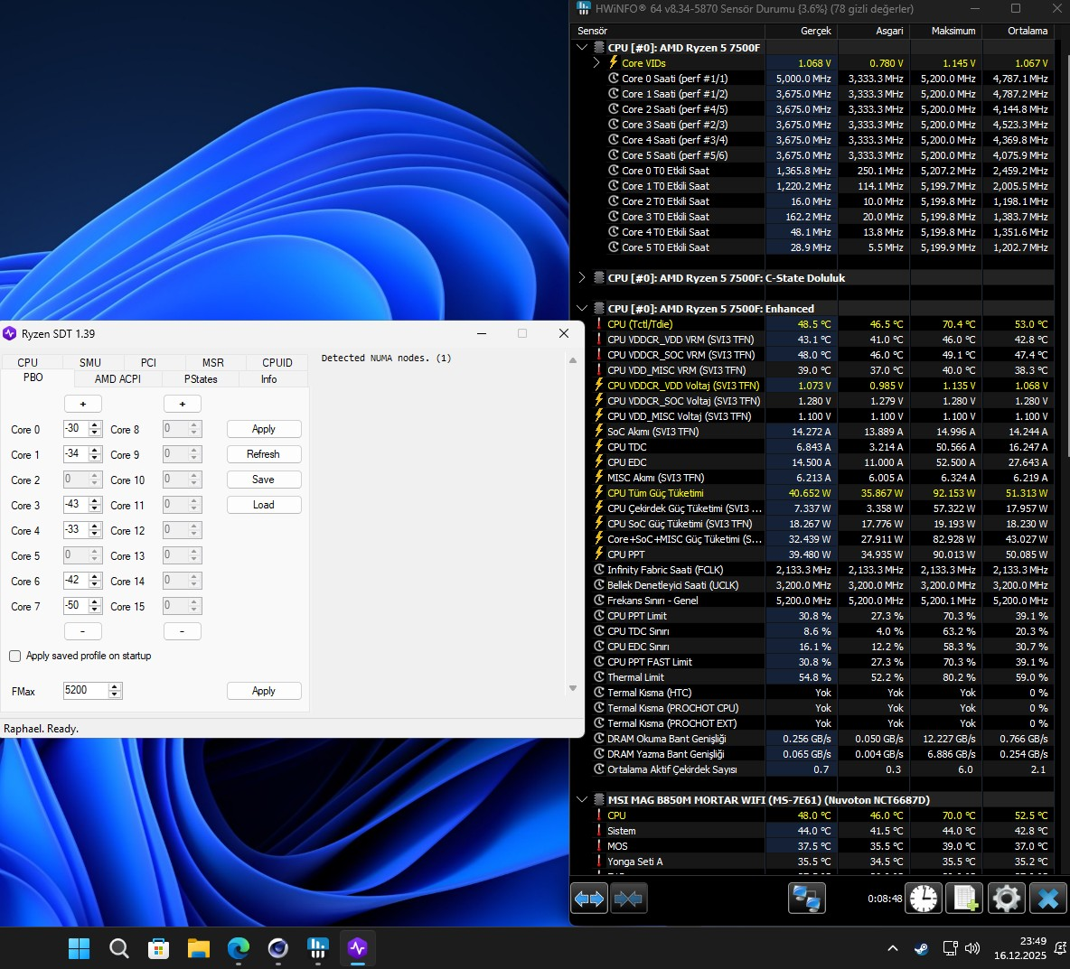Click FMax input field
This screenshot has height=969, width=1070.
[x=85, y=690]
